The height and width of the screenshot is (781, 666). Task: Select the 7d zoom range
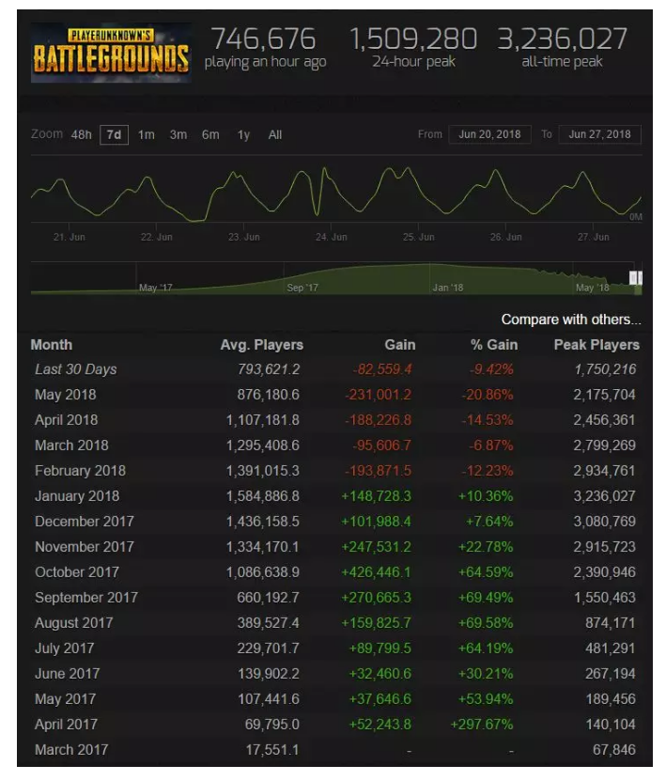114,135
